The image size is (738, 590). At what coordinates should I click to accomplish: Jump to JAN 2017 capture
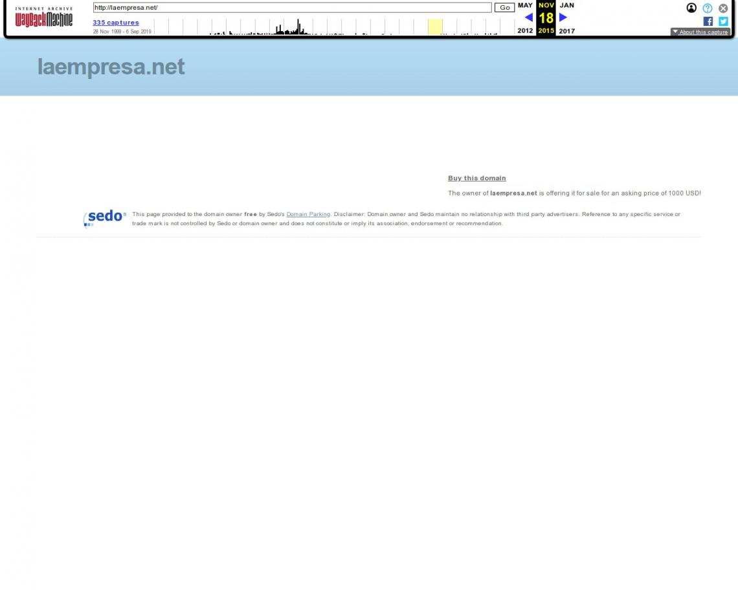(566, 18)
